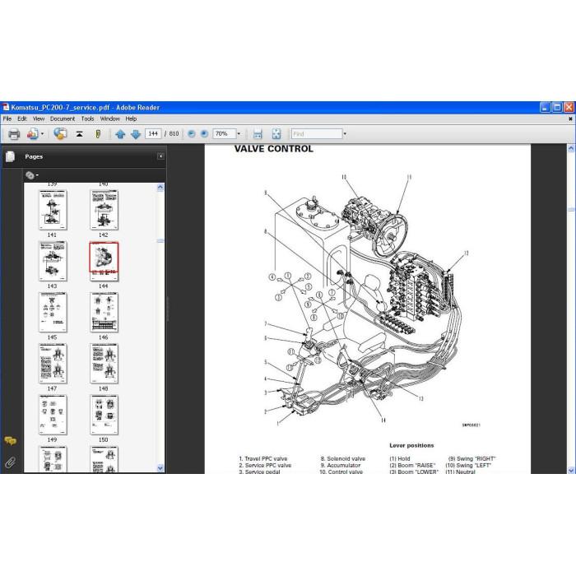Minimize the Adobe Reader window
576x576 pixels.
[x=545, y=107]
